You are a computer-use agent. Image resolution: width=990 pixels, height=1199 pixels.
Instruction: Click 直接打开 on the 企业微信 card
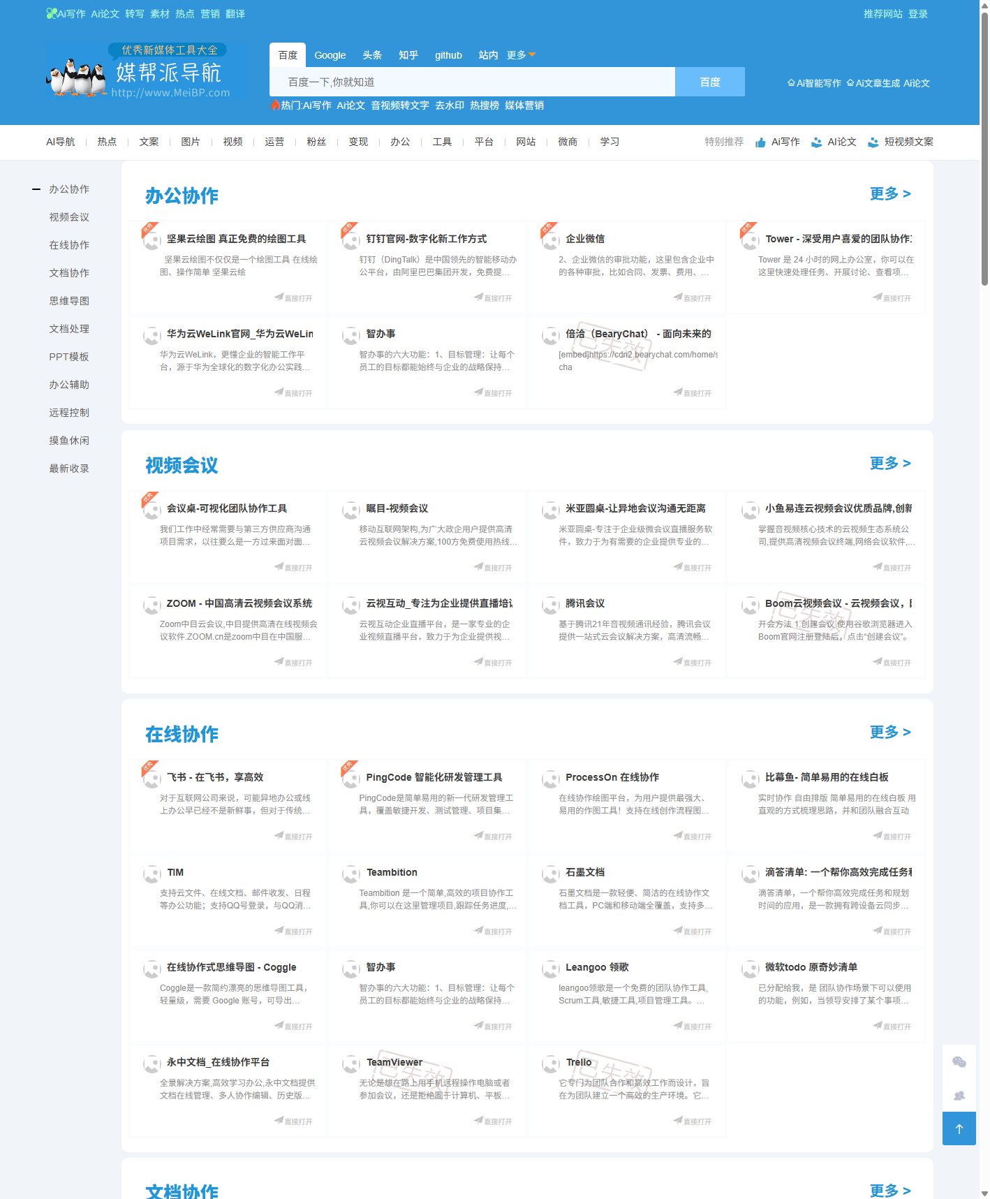[x=693, y=298]
